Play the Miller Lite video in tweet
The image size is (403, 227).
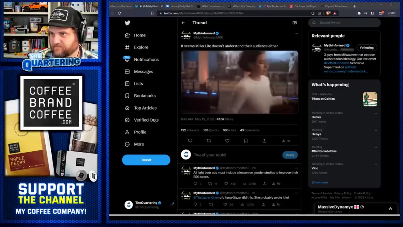coord(240,82)
